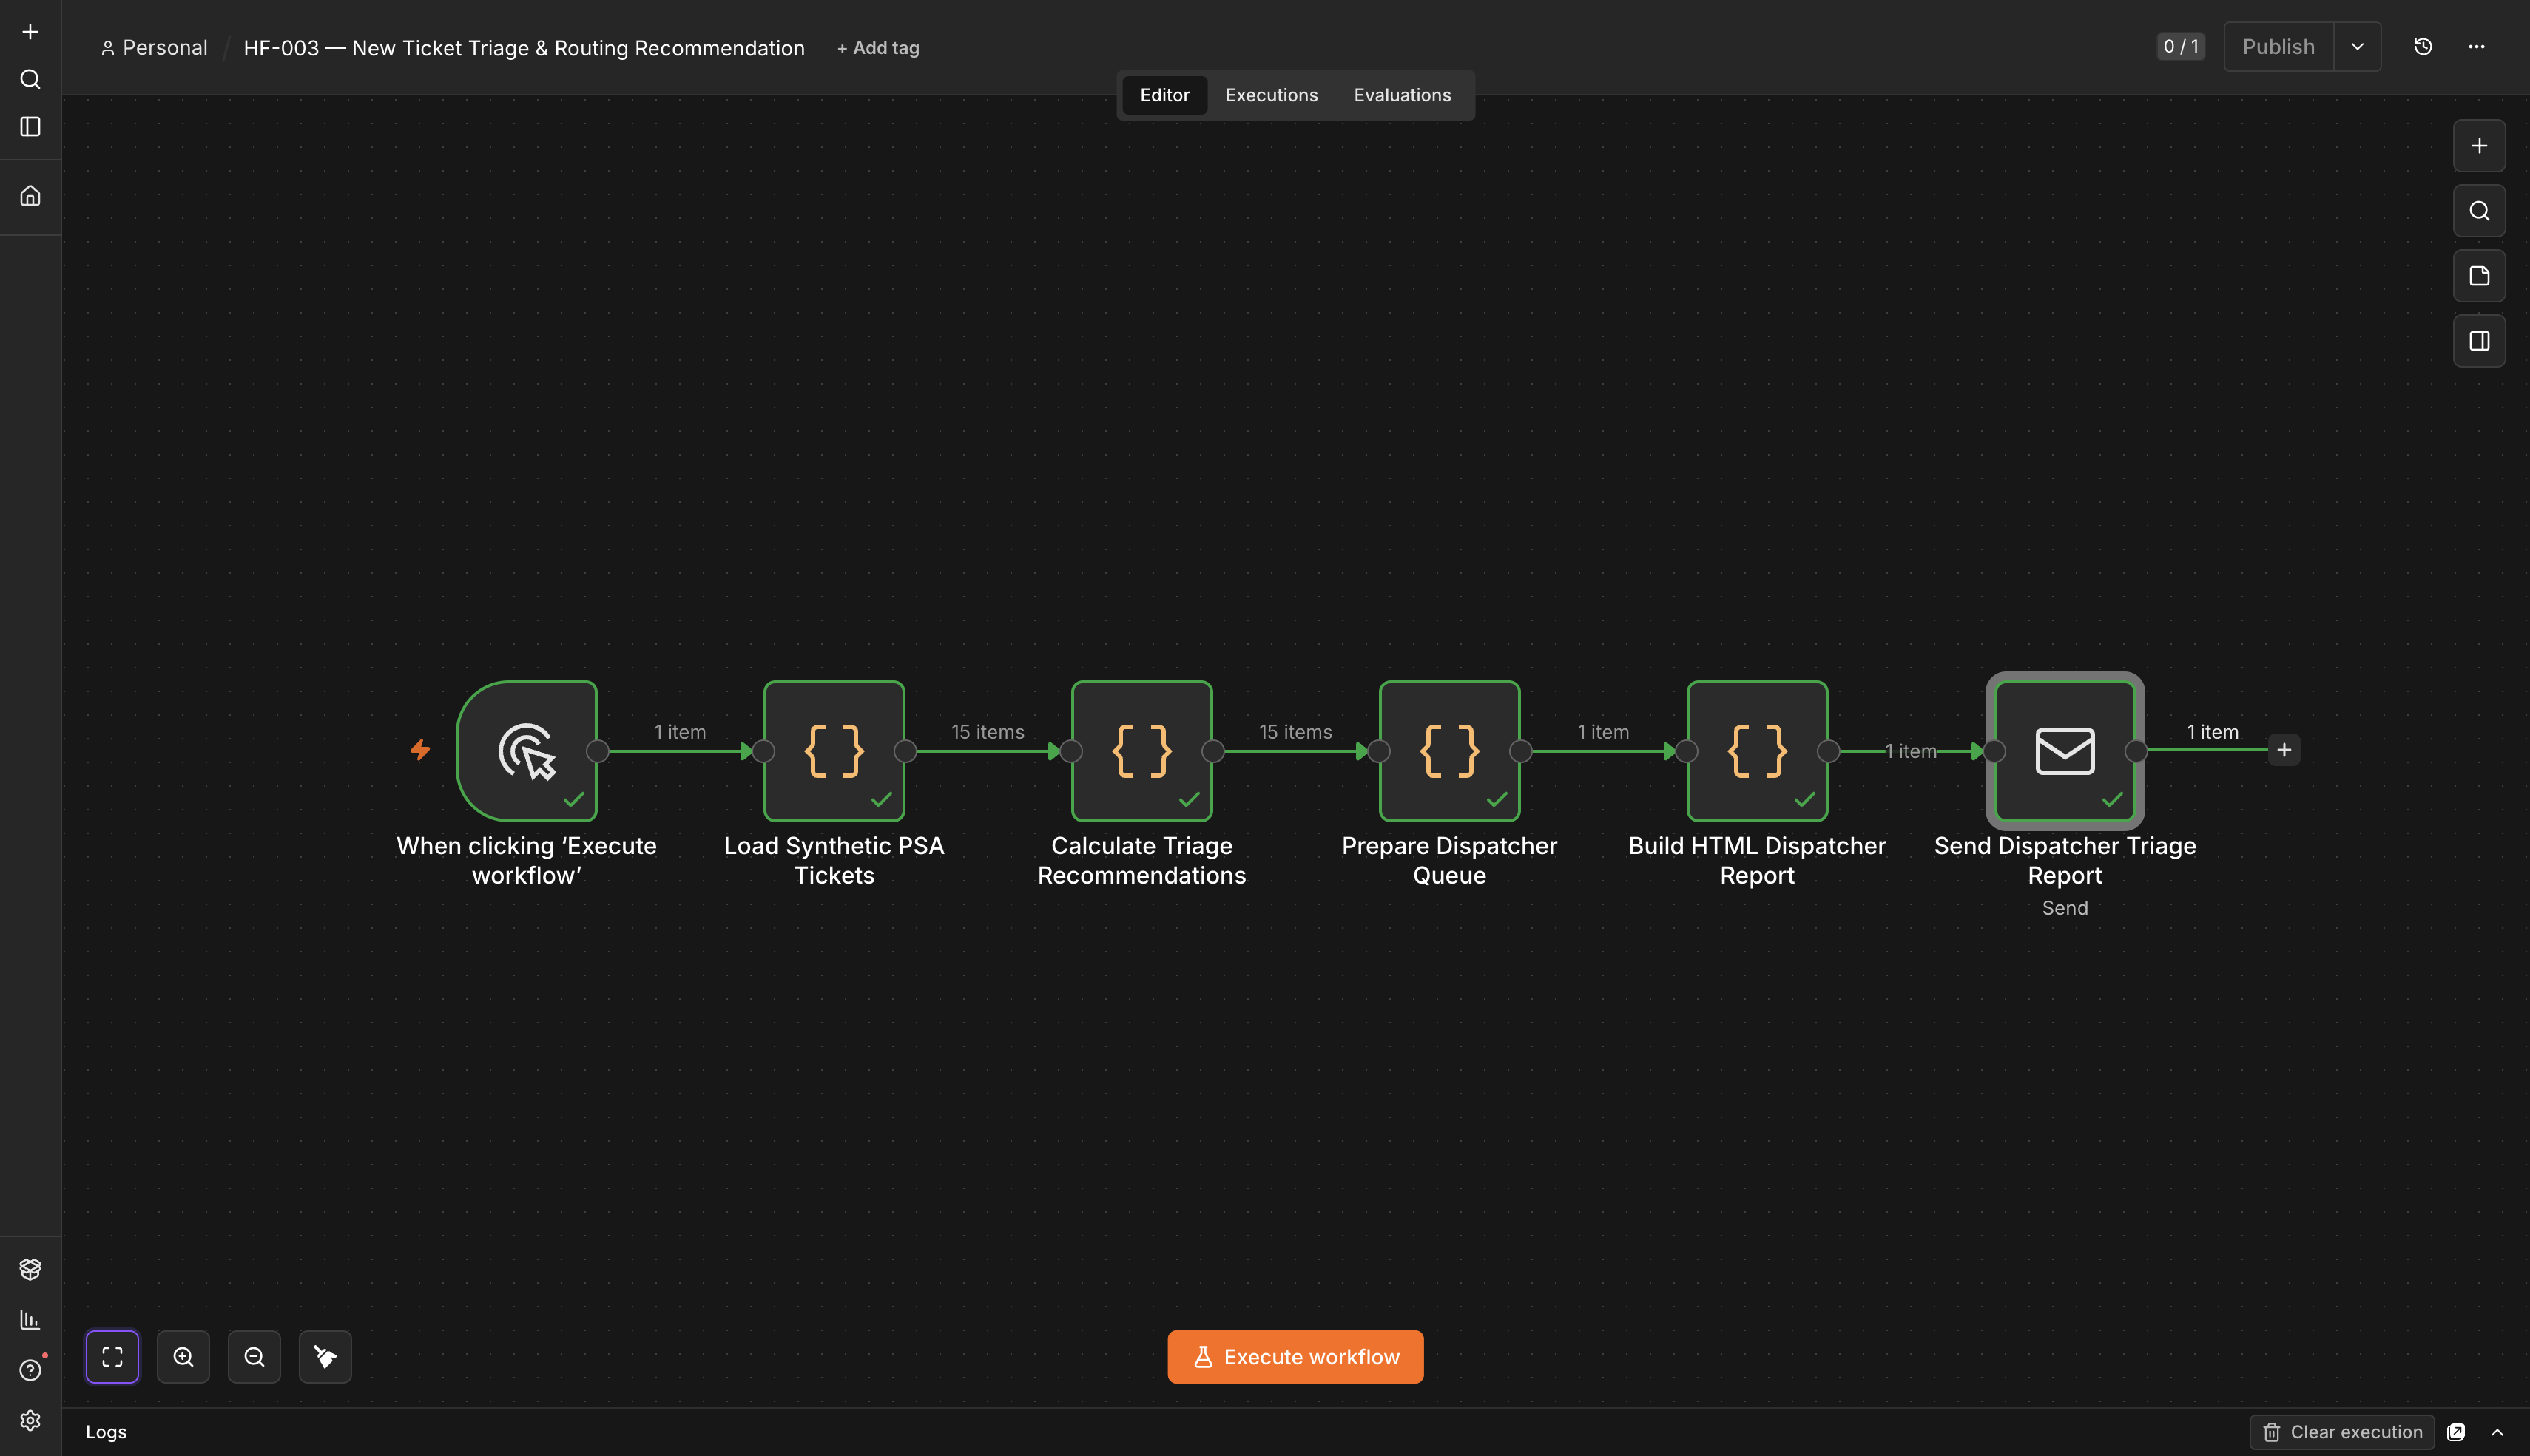This screenshot has height=1456, width=2530.
Task: Click the orange lightning trigger indicator
Action: 420,750
